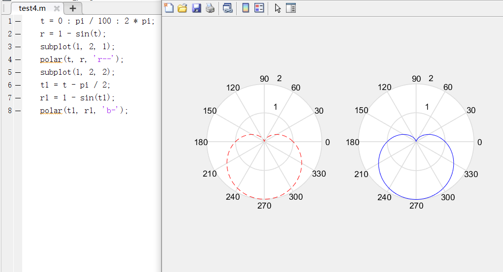The height and width of the screenshot is (272, 503).
Task: Click the 90 degree label on left polar plot
Action: click(264, 79)
